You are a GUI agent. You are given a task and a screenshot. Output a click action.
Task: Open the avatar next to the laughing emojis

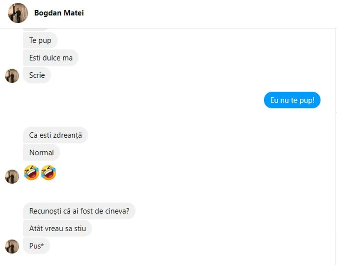(x=12, y=176)
